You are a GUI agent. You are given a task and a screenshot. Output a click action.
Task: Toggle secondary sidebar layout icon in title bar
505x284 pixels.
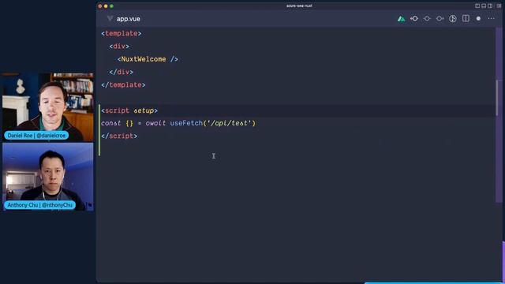pos(490,6)
